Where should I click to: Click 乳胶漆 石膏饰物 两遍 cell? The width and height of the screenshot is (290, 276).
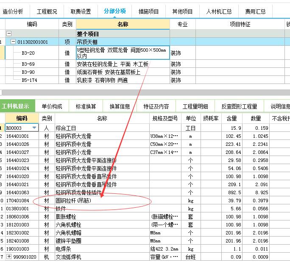[x=123, y=80]
